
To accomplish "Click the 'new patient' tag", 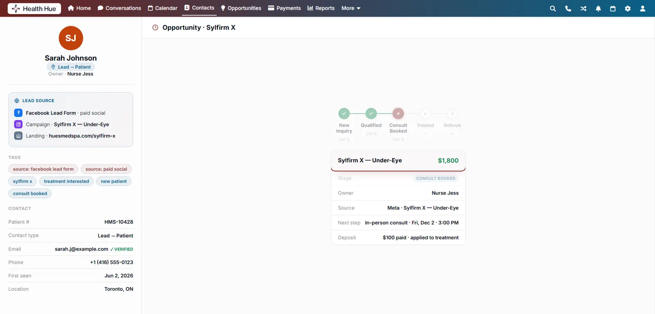I will tap(114, 182).
